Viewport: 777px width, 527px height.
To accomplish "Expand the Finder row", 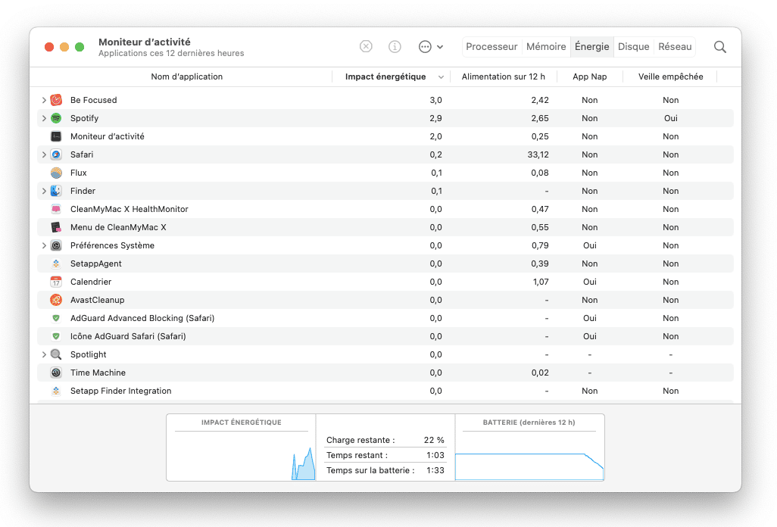I will pyautogui.click(x=44, y=191).
